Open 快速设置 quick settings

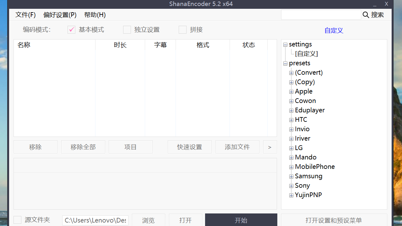point(189,147)
